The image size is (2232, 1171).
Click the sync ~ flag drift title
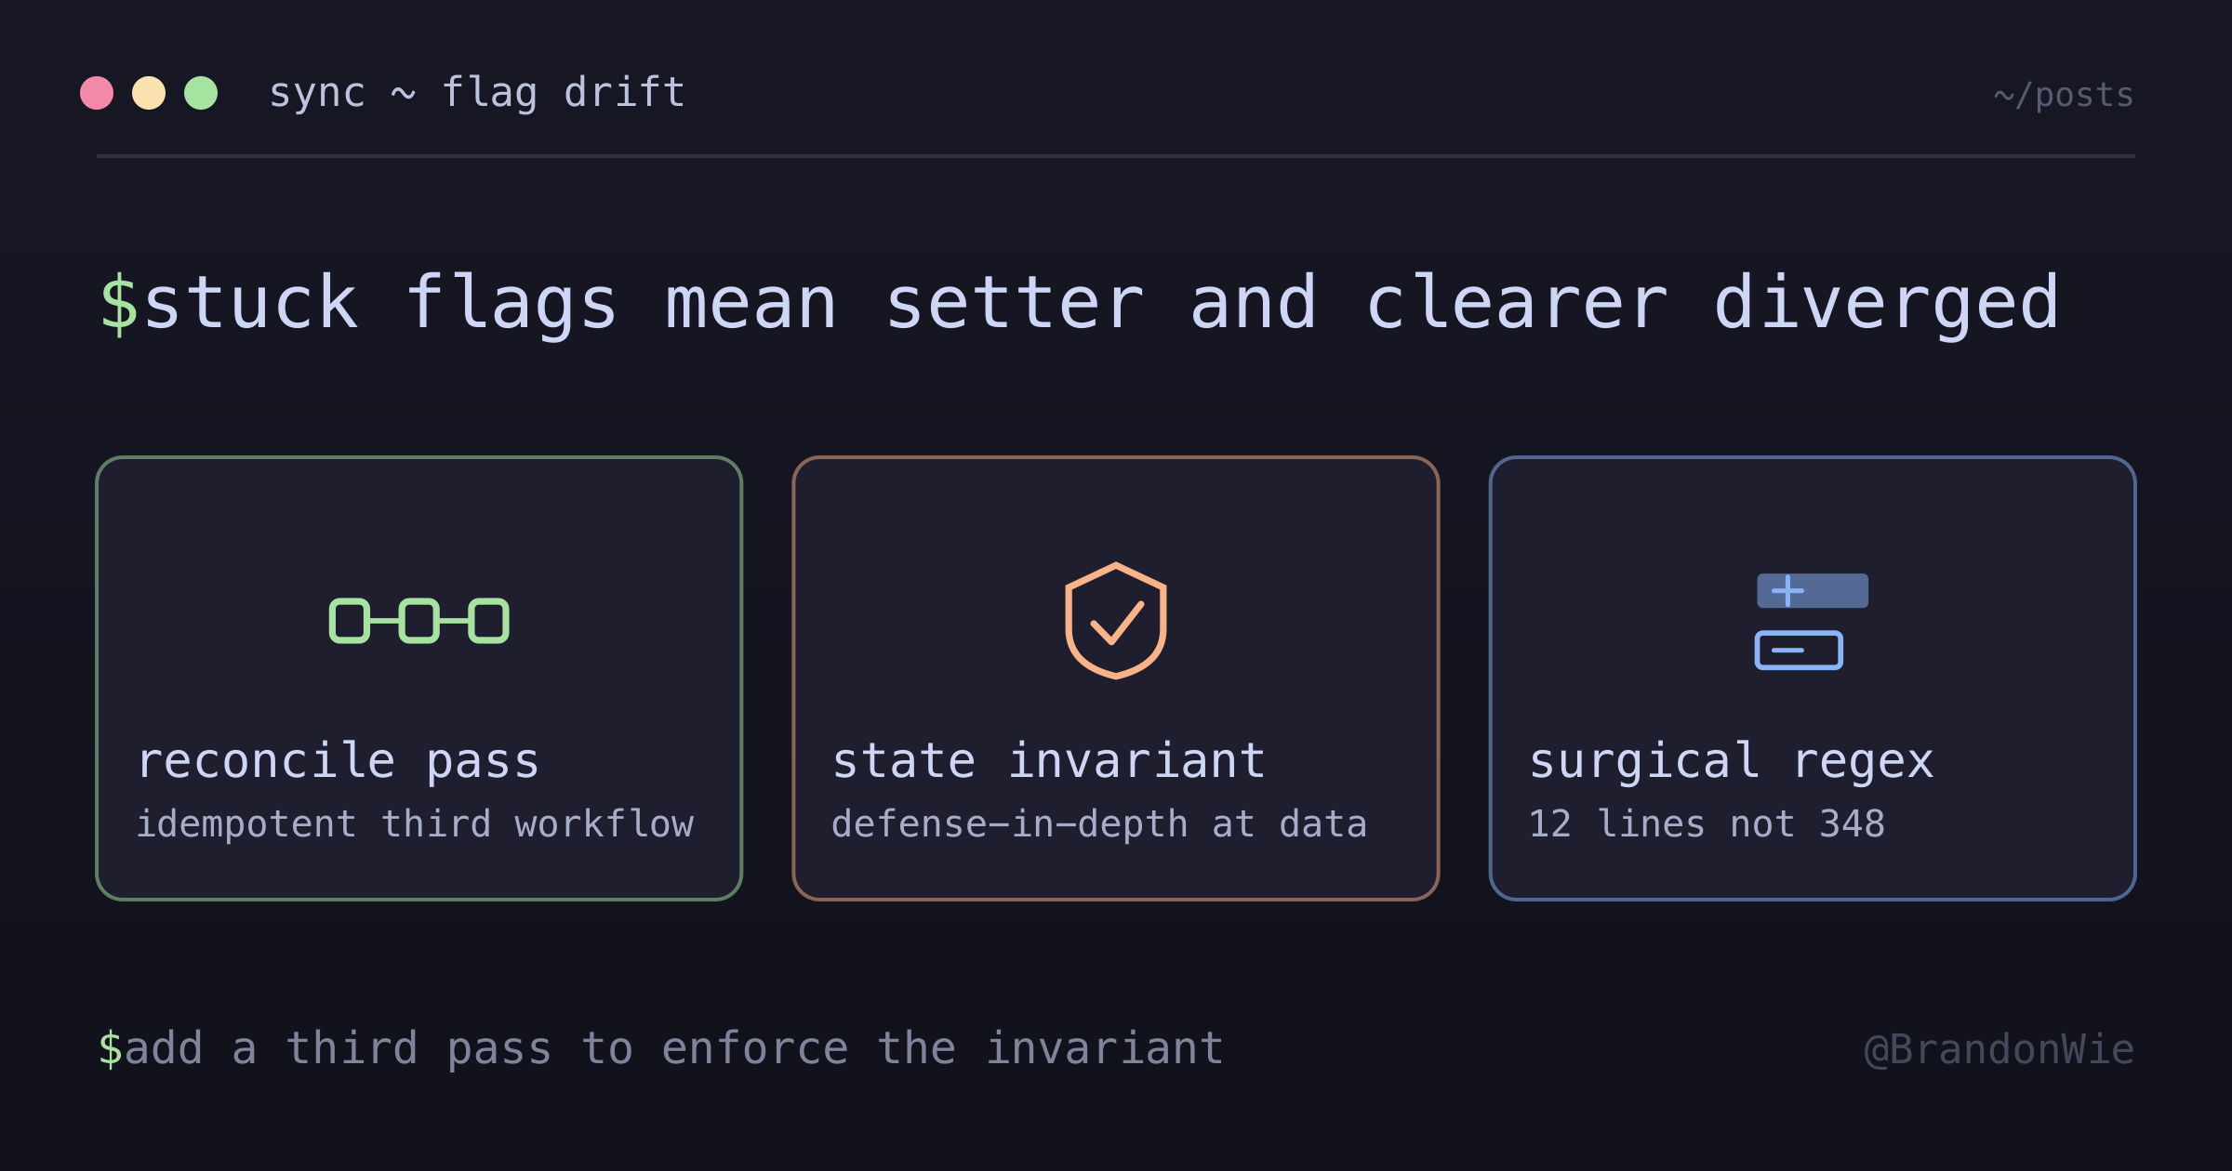point(477,93)
